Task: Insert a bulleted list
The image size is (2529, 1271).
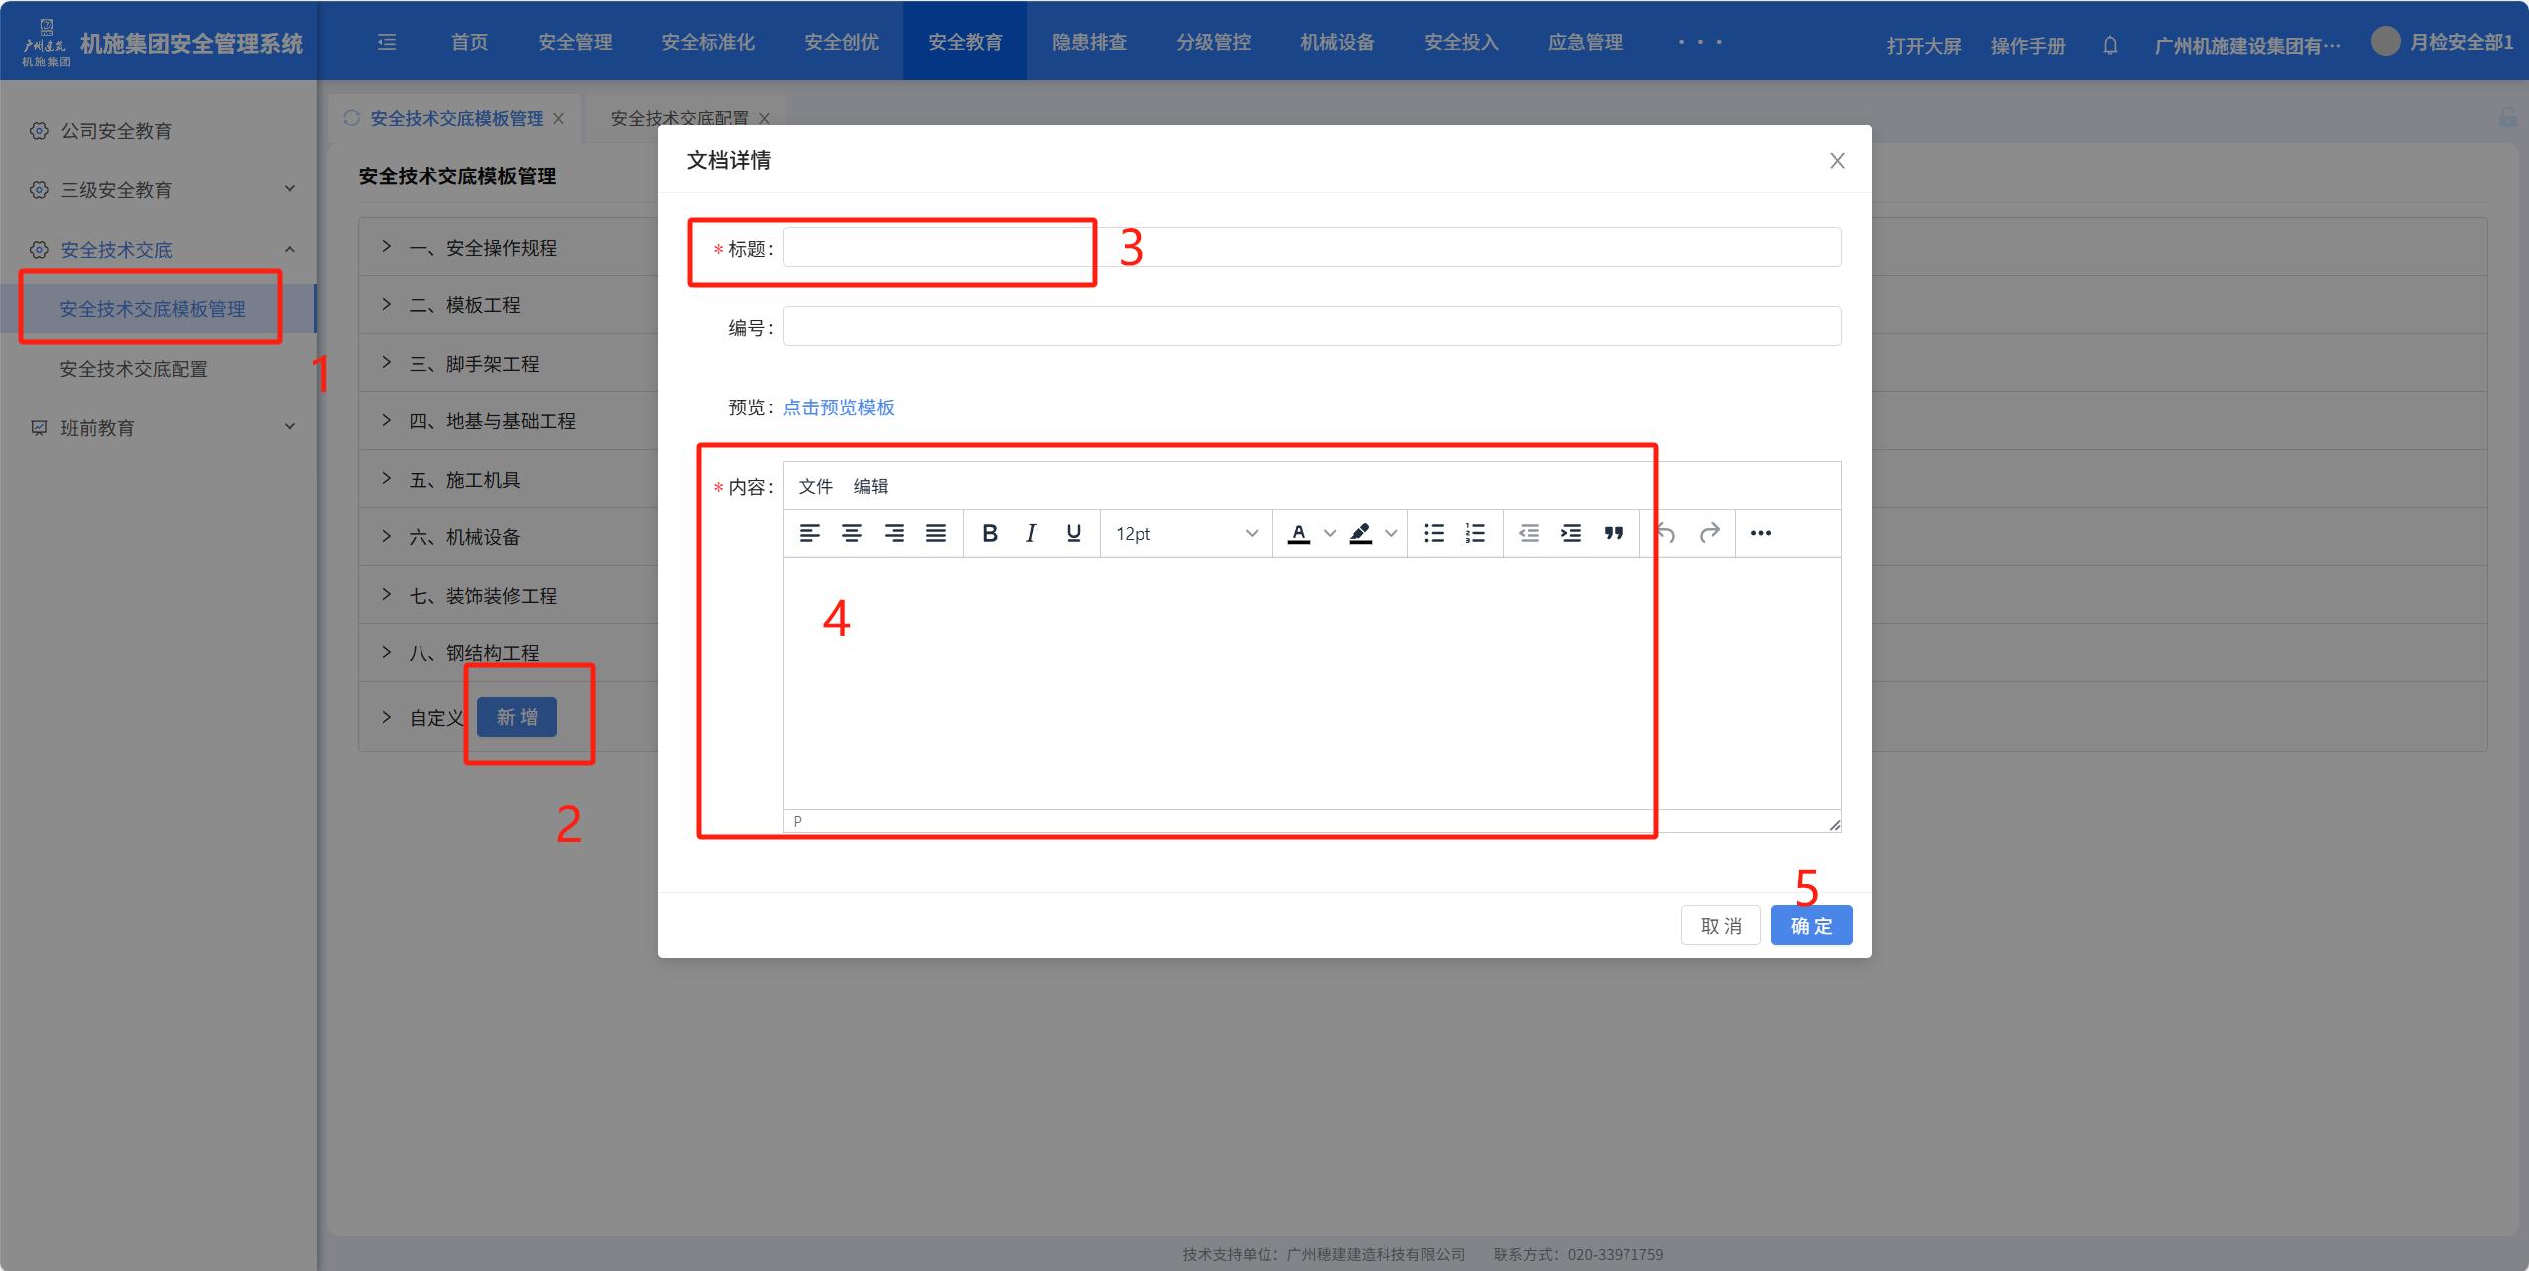Action: coord(1433,533)
